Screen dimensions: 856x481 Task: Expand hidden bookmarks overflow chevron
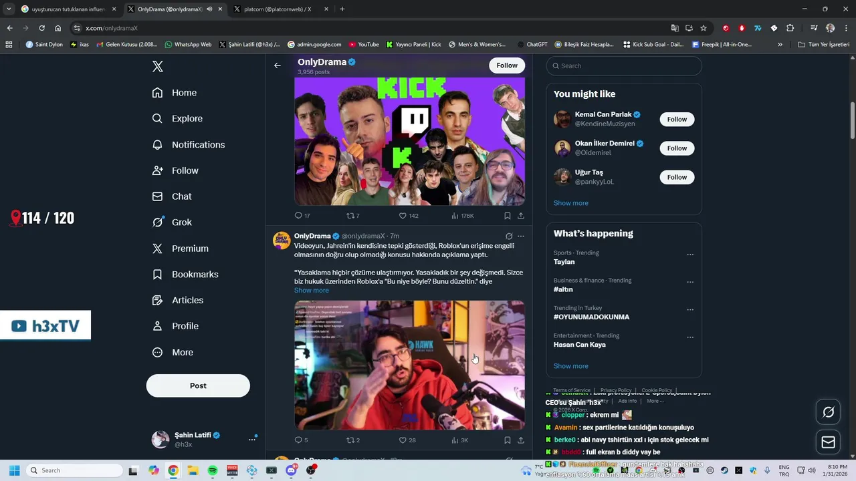(x=780, y=45)
